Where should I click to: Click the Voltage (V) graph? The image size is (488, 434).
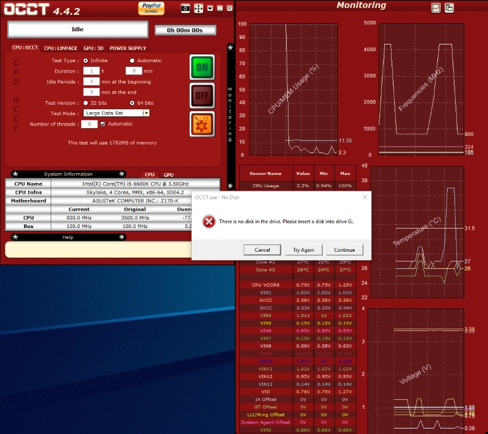(416, 370)
